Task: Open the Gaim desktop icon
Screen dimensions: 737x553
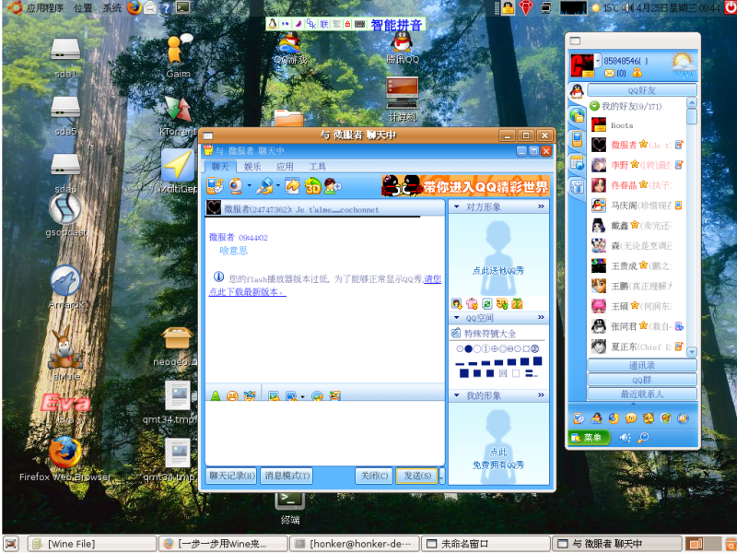Action: (x=178, y=55)
